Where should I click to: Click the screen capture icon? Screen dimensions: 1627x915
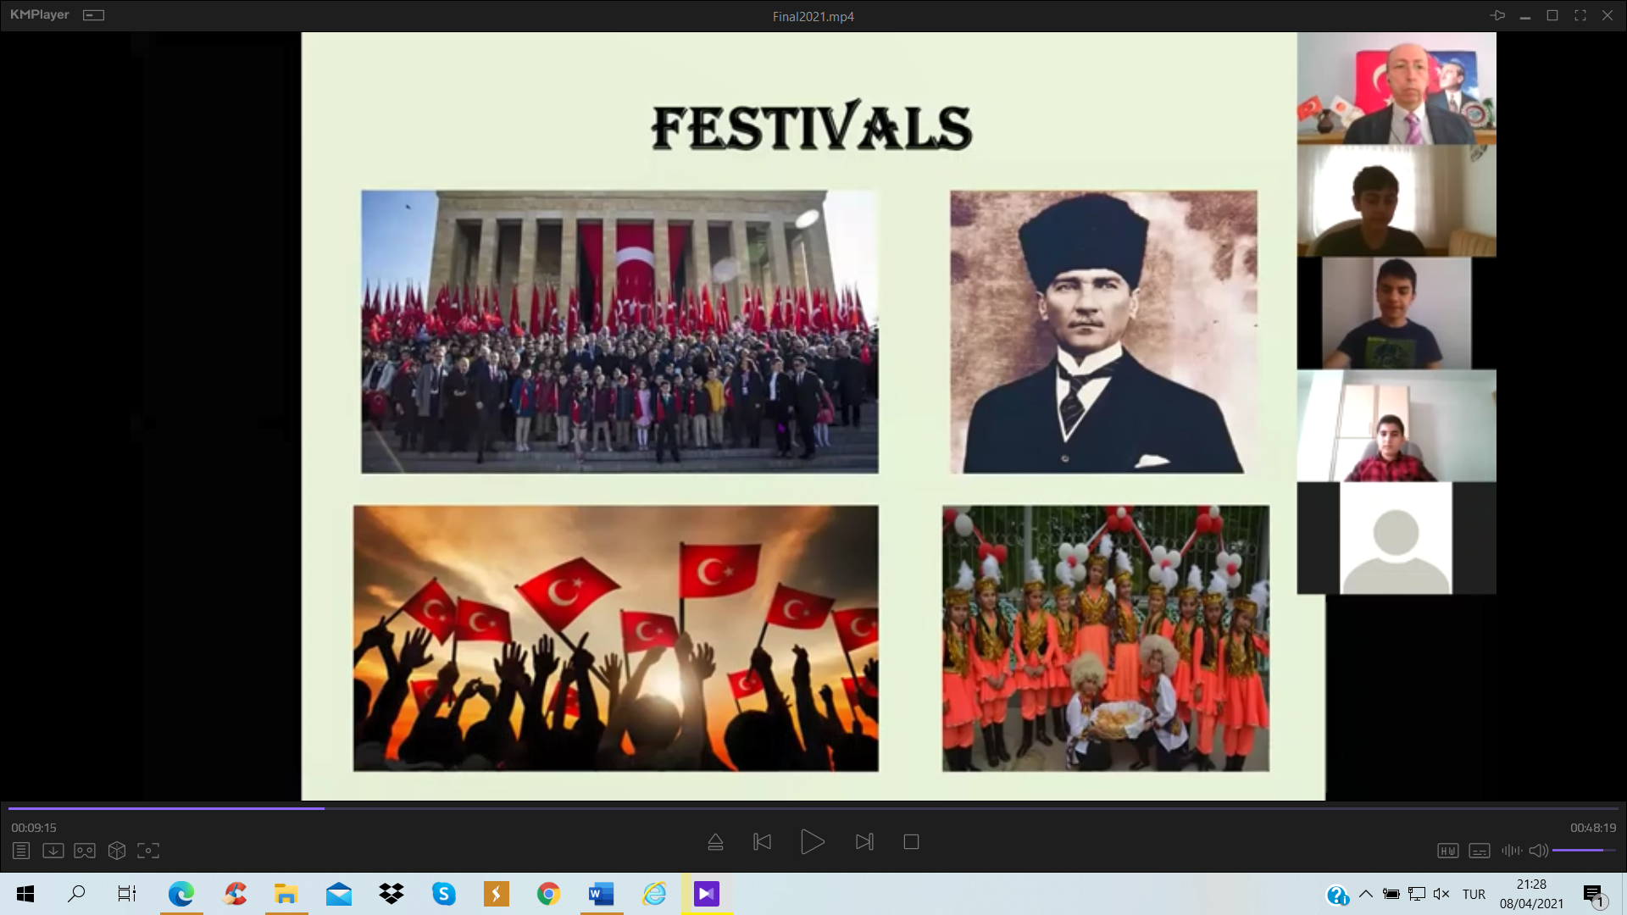pos(148,851)
